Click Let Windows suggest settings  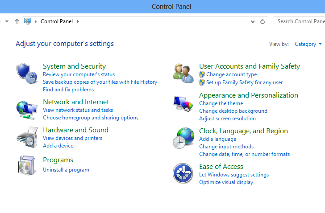click(234, 175)
